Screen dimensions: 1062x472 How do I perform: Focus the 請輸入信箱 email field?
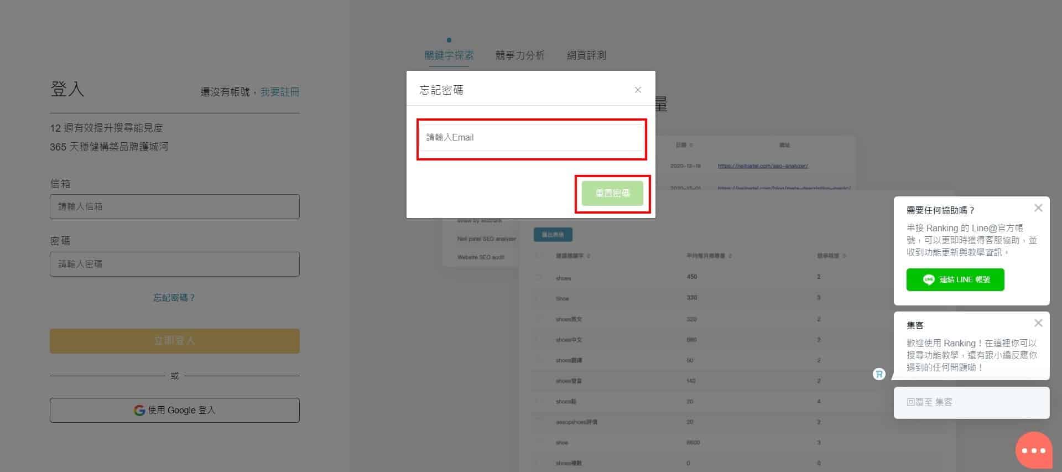click(x=174, y=206)
